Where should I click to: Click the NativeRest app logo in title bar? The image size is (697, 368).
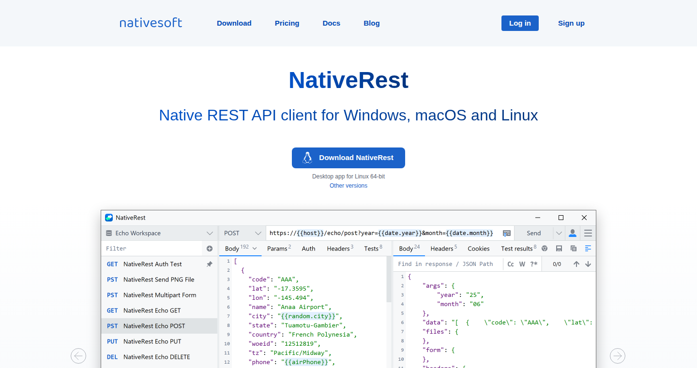[x=109, y=218]
